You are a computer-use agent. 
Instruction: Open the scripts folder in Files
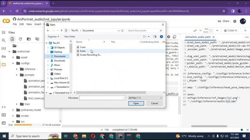pos(25,116)
